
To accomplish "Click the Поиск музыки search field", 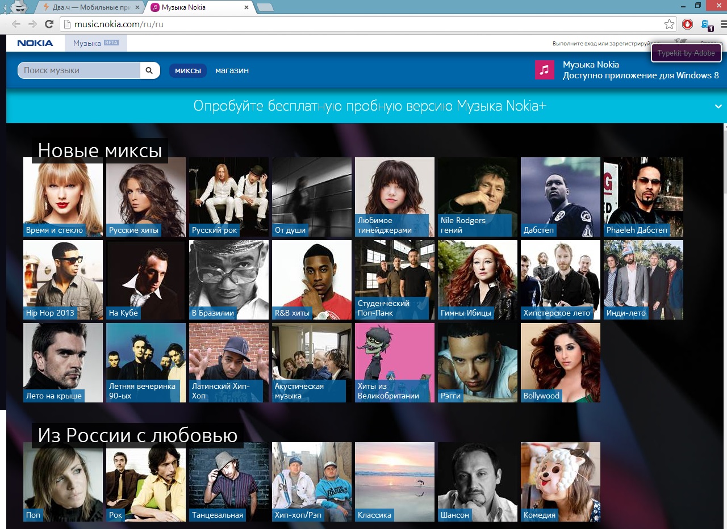I will (x=80, y=70).
